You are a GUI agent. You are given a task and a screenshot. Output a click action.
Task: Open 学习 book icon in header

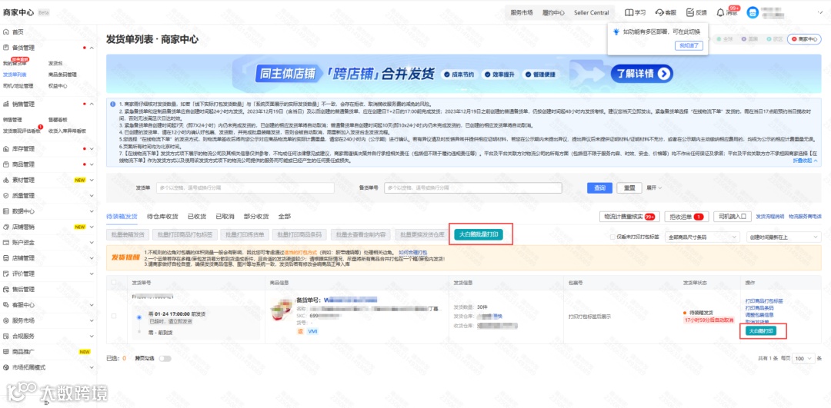629,12
